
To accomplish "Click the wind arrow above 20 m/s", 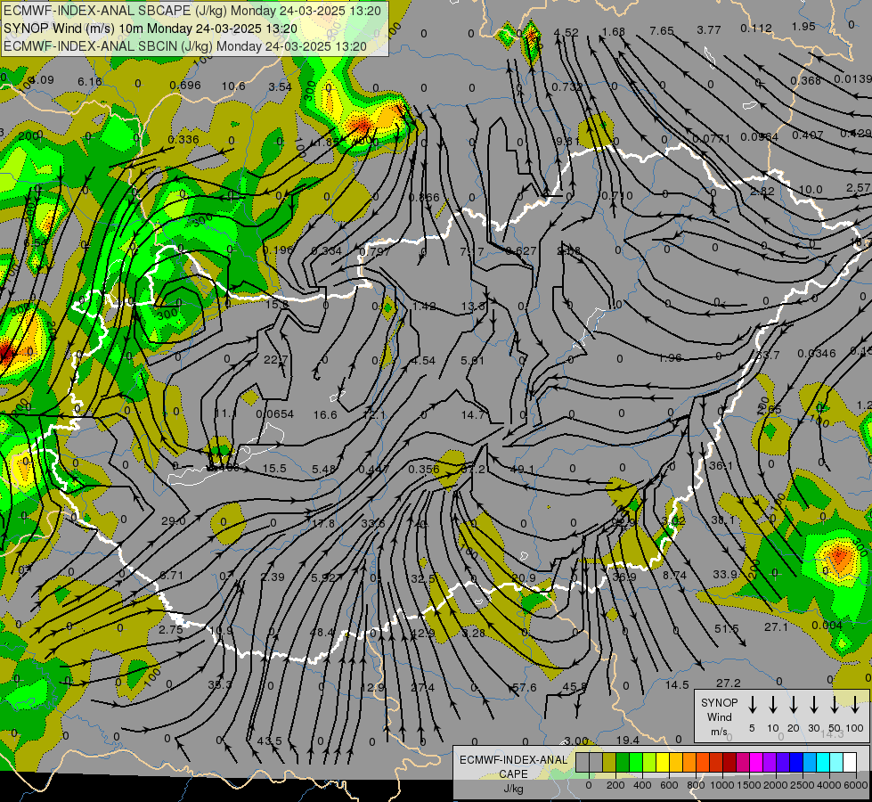I will tap(793, 705).
